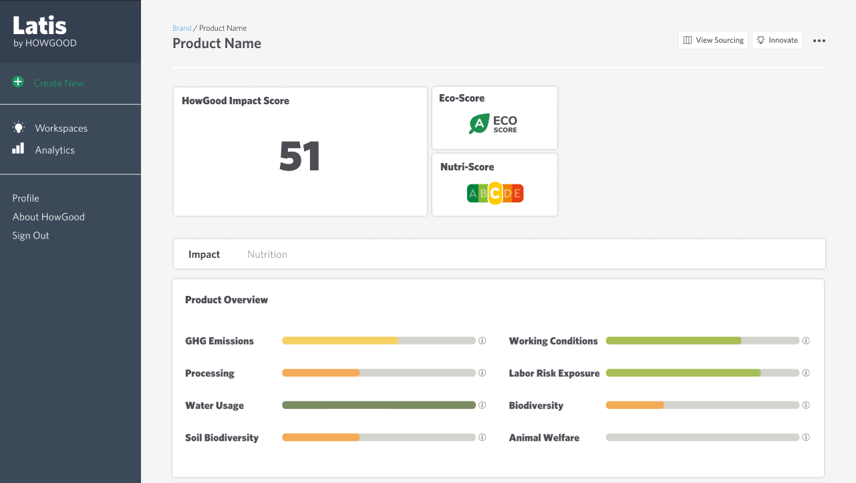Click the Product Name page title

(217, 43)
